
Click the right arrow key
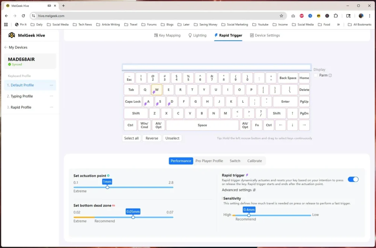point(304,125)
